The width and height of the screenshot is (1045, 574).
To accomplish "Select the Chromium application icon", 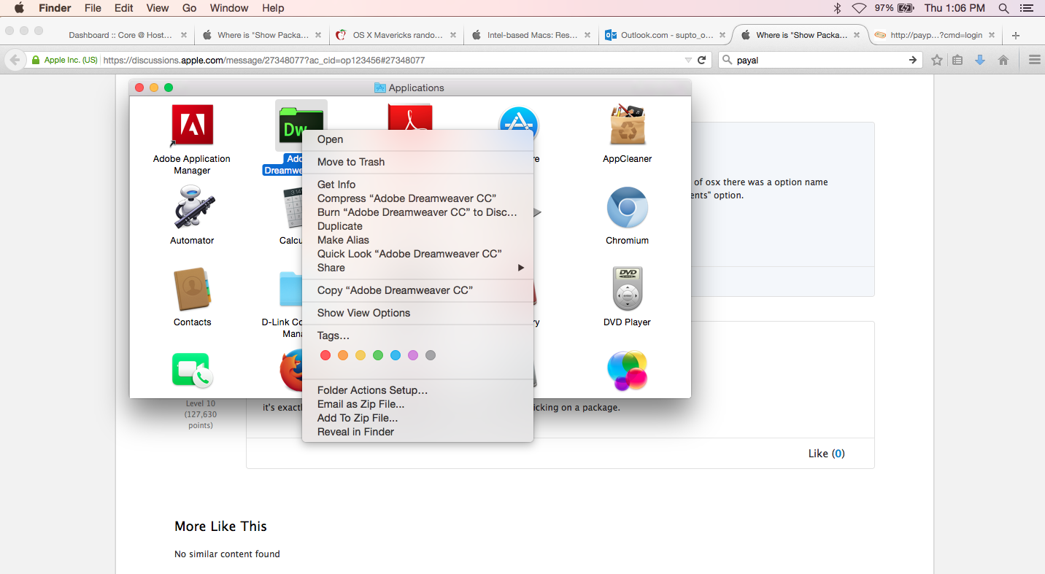I will [x=627, y=207].
